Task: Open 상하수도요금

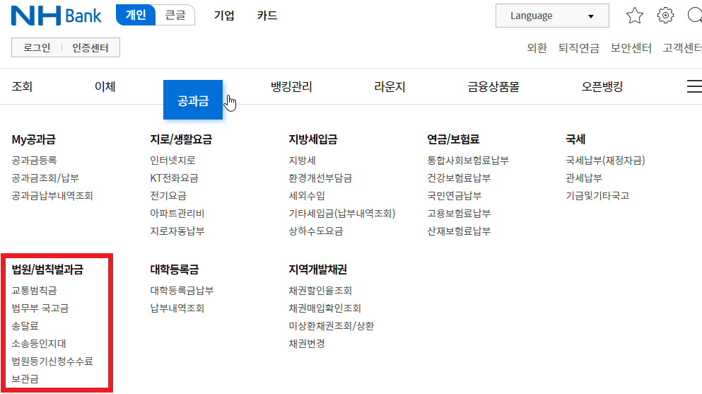Action: tap(315, 231)
